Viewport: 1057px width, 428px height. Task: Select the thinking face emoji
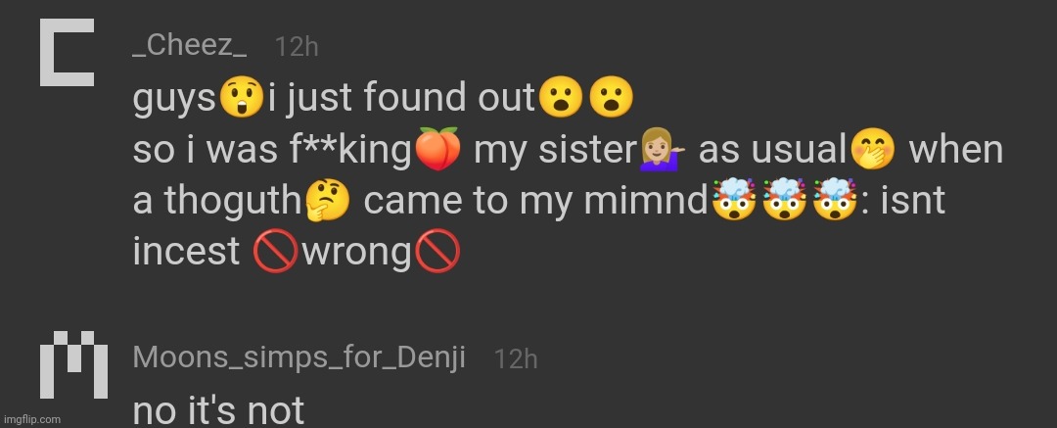click(328, 201)
